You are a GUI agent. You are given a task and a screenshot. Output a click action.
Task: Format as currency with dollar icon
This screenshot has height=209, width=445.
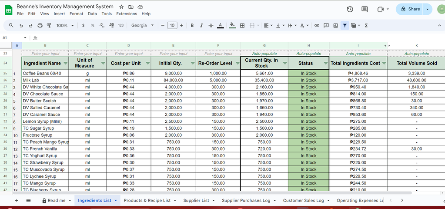[x=83, y=26]
